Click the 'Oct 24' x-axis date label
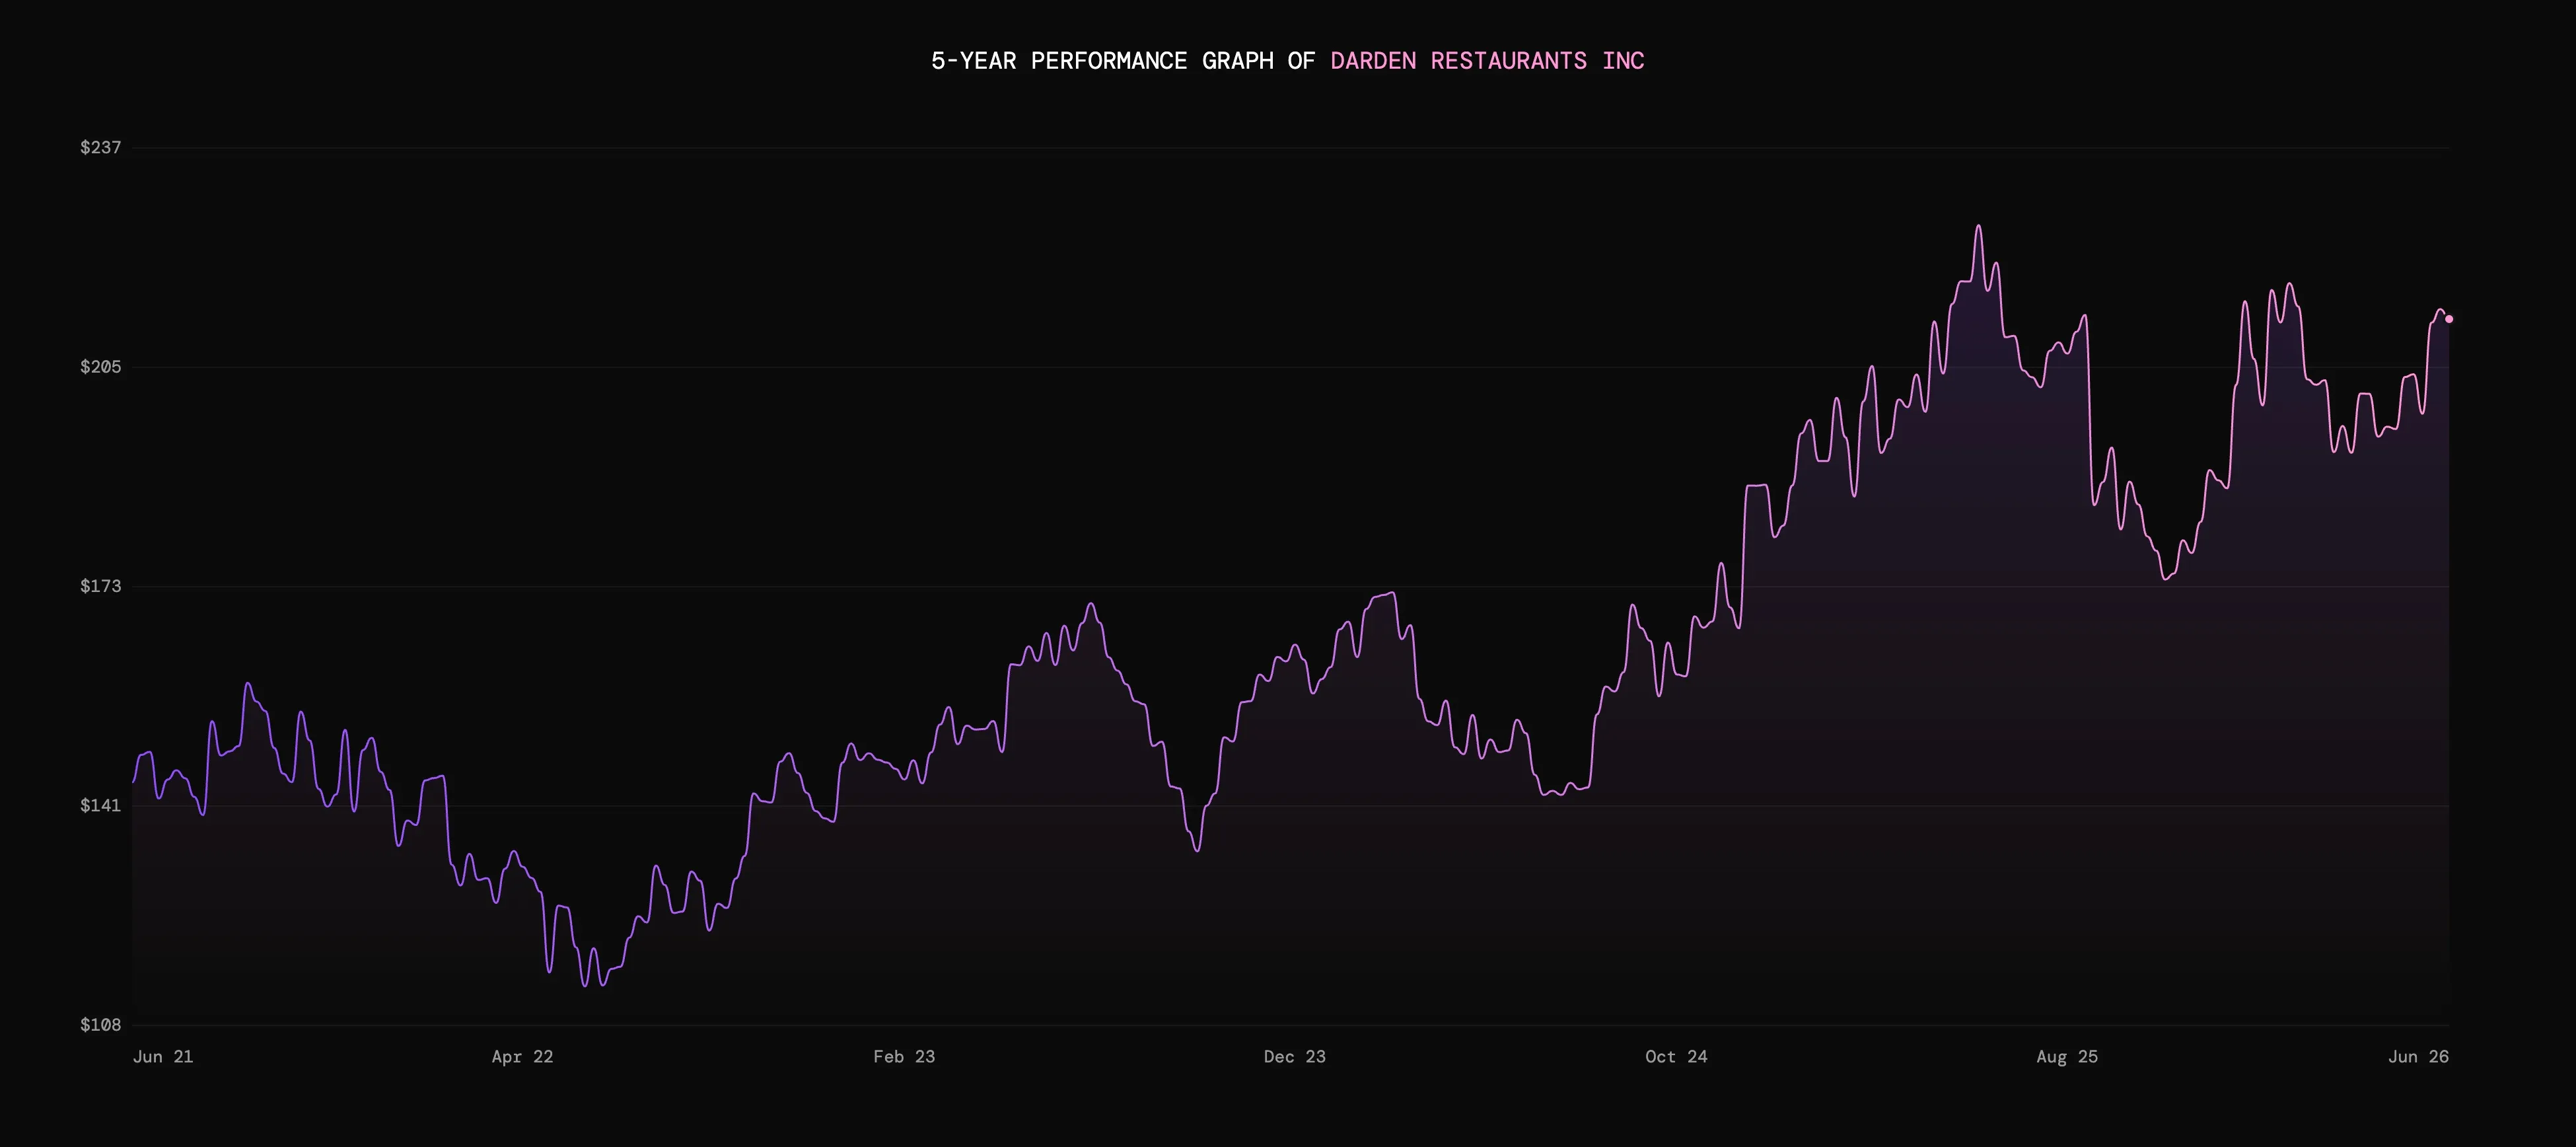The height and width of the screenshot is (1147, 2576). point(1676,1057)
